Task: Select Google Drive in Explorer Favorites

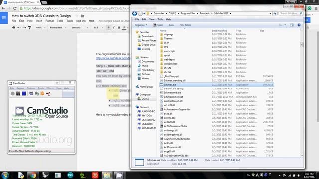Action: point(148,45)
